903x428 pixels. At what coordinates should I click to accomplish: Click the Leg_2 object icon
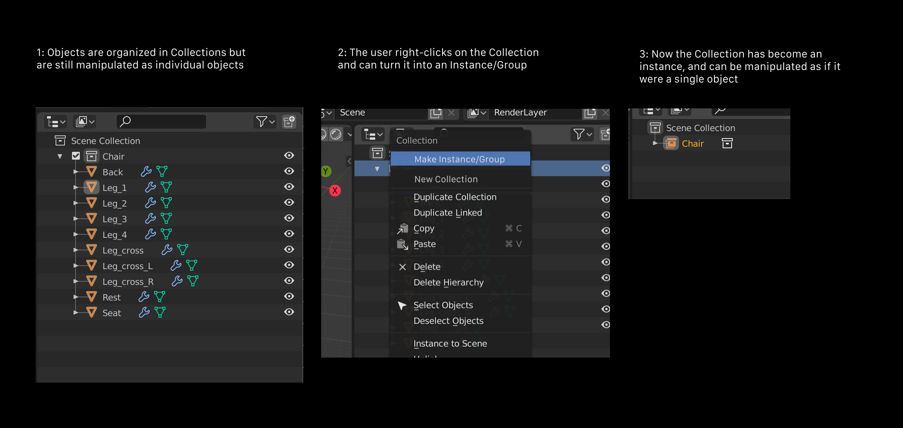coord(92,203)
